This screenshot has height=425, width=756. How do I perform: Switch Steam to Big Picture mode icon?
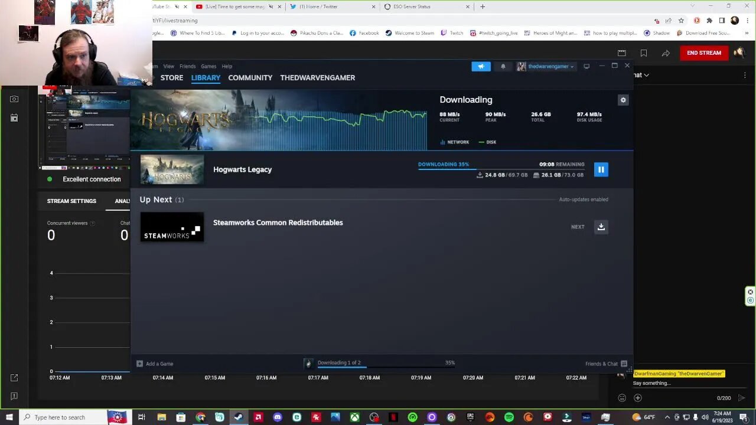click(586, 66)
